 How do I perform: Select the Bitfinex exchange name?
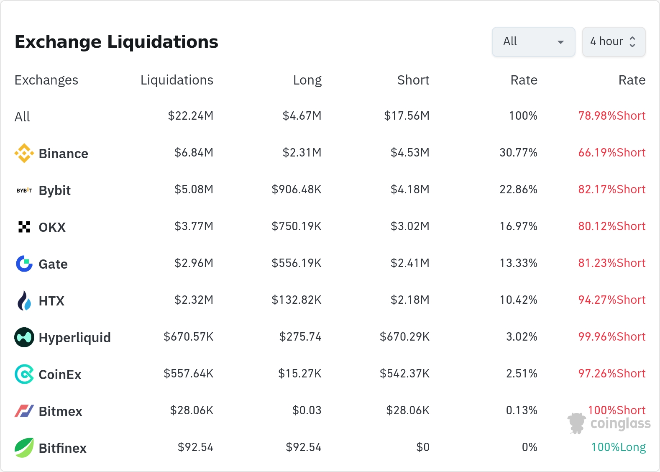[x=62, y=448]
